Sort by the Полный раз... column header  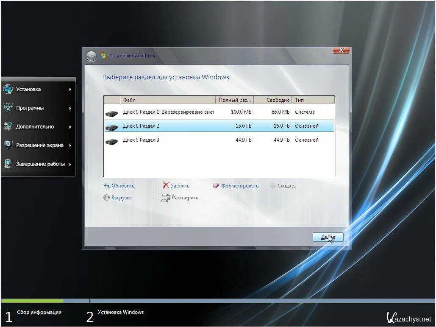(x=235, y=100)
